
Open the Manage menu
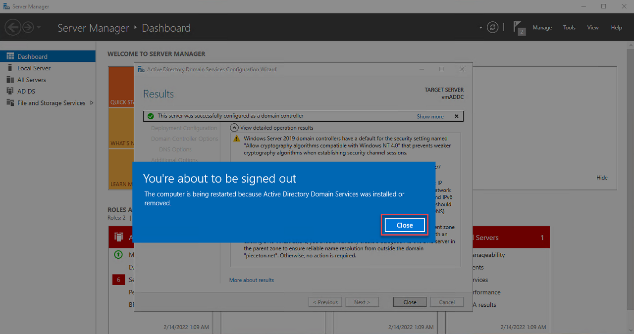click(x=542, y=28)
